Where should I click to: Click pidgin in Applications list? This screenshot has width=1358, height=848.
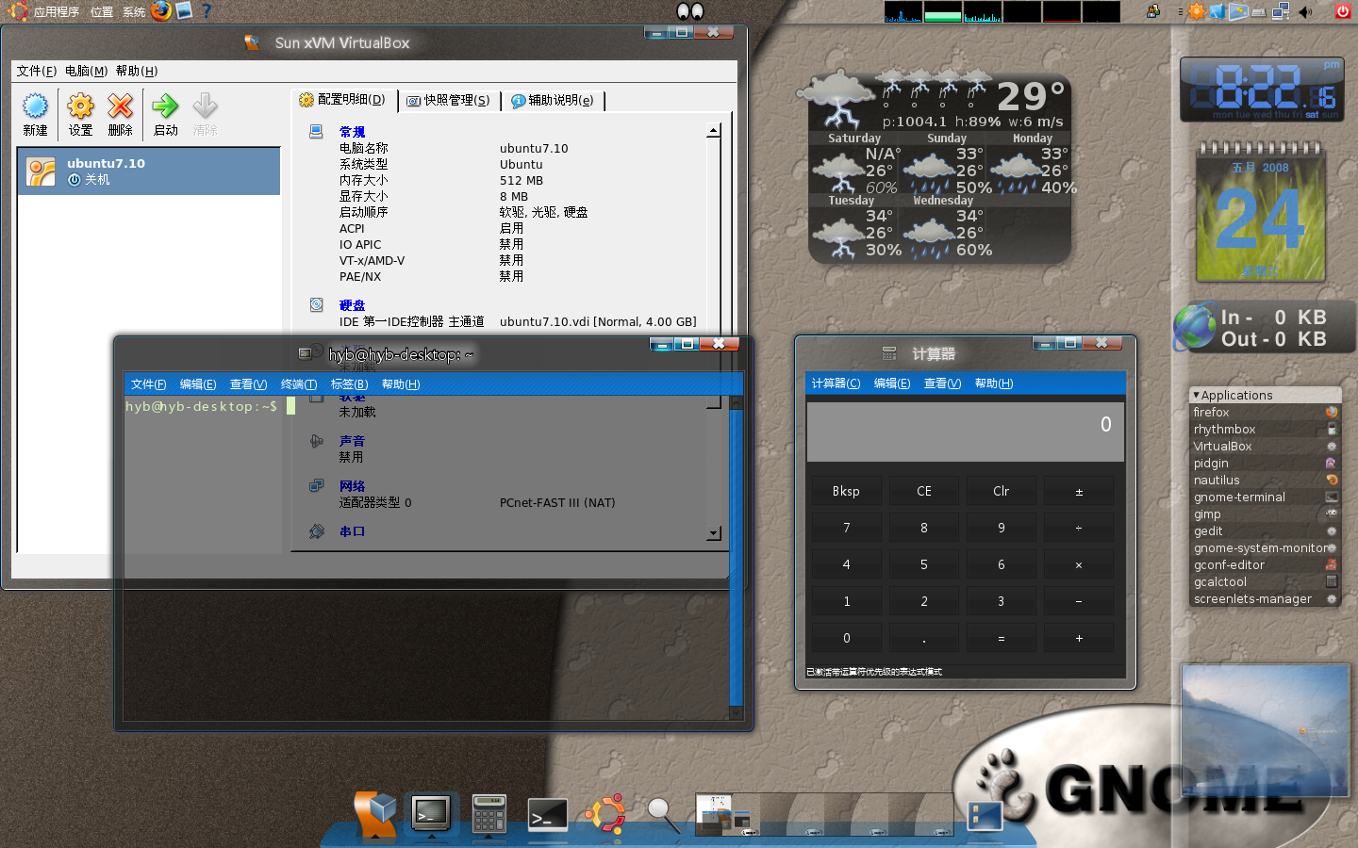pyautogui.click(x=1265, y=463)
